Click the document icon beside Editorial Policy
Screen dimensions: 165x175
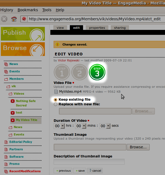6,142
